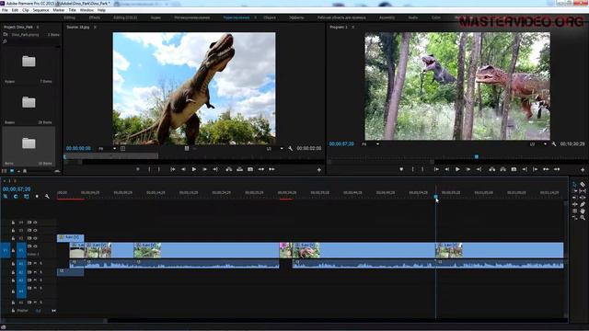This screenshot has height=331, width=589.
Task: Add marker in Program monitor
Action: [401, 169]
